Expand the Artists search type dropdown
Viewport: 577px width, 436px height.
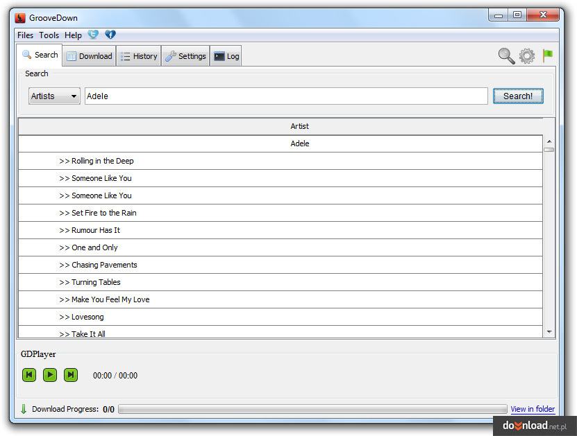click(54, 96)
